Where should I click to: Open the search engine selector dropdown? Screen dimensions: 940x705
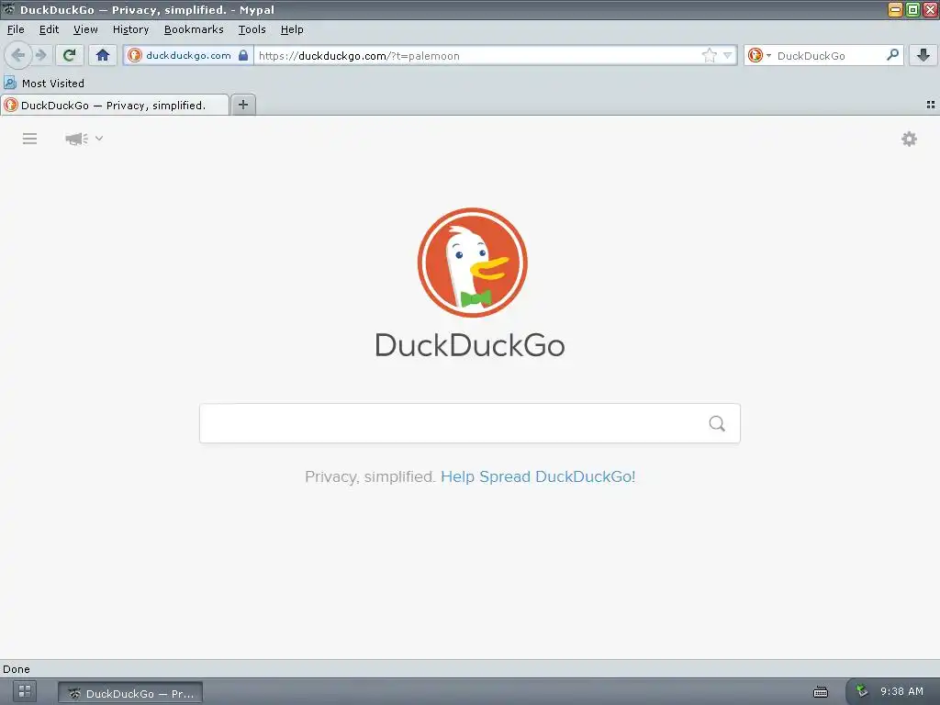click(x=759, y=55)
